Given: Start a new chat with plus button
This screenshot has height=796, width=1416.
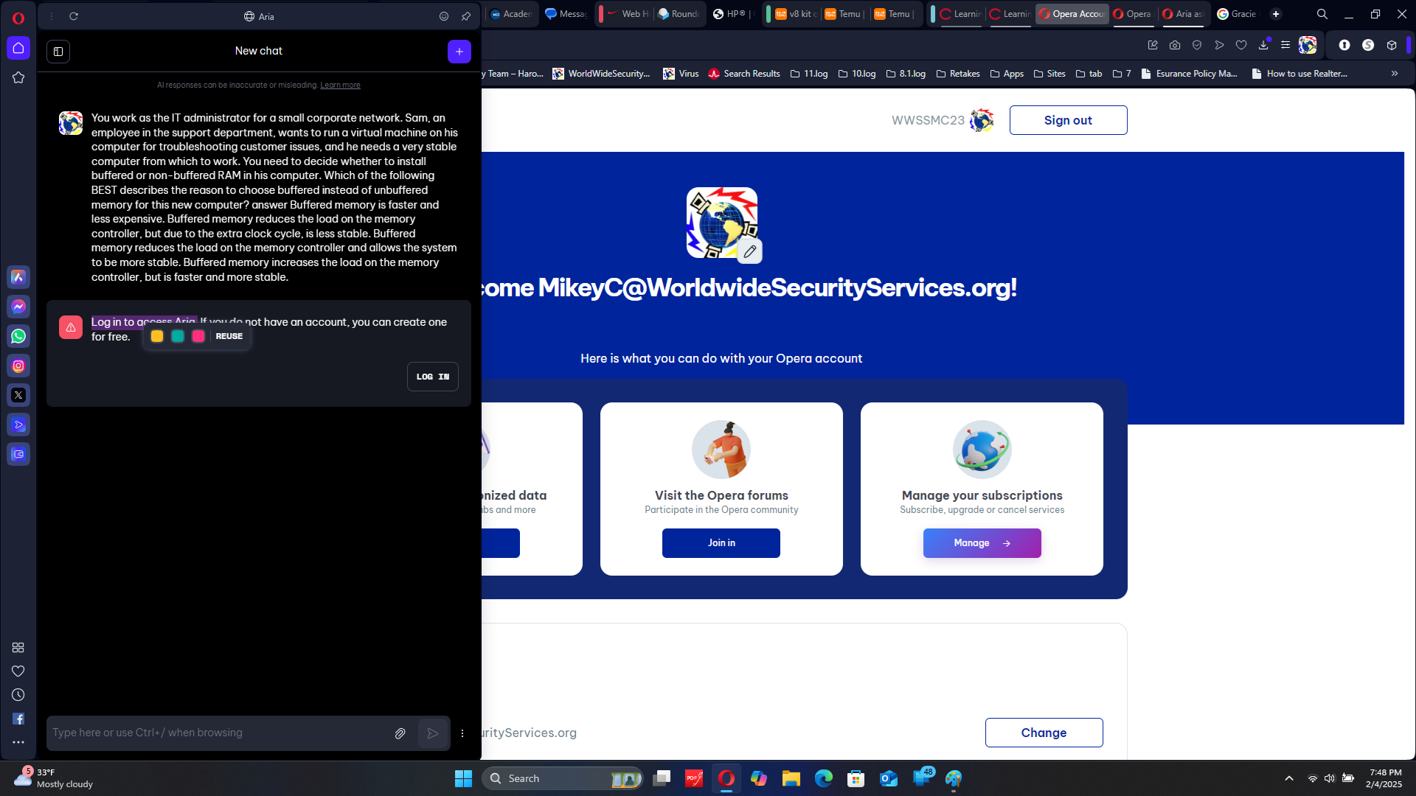Looking at the screenshot, I should point(459,52).
